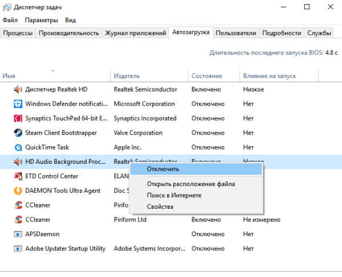Select the Автозагрузка tab
The image size is (342, 277).
coord(191,32)
